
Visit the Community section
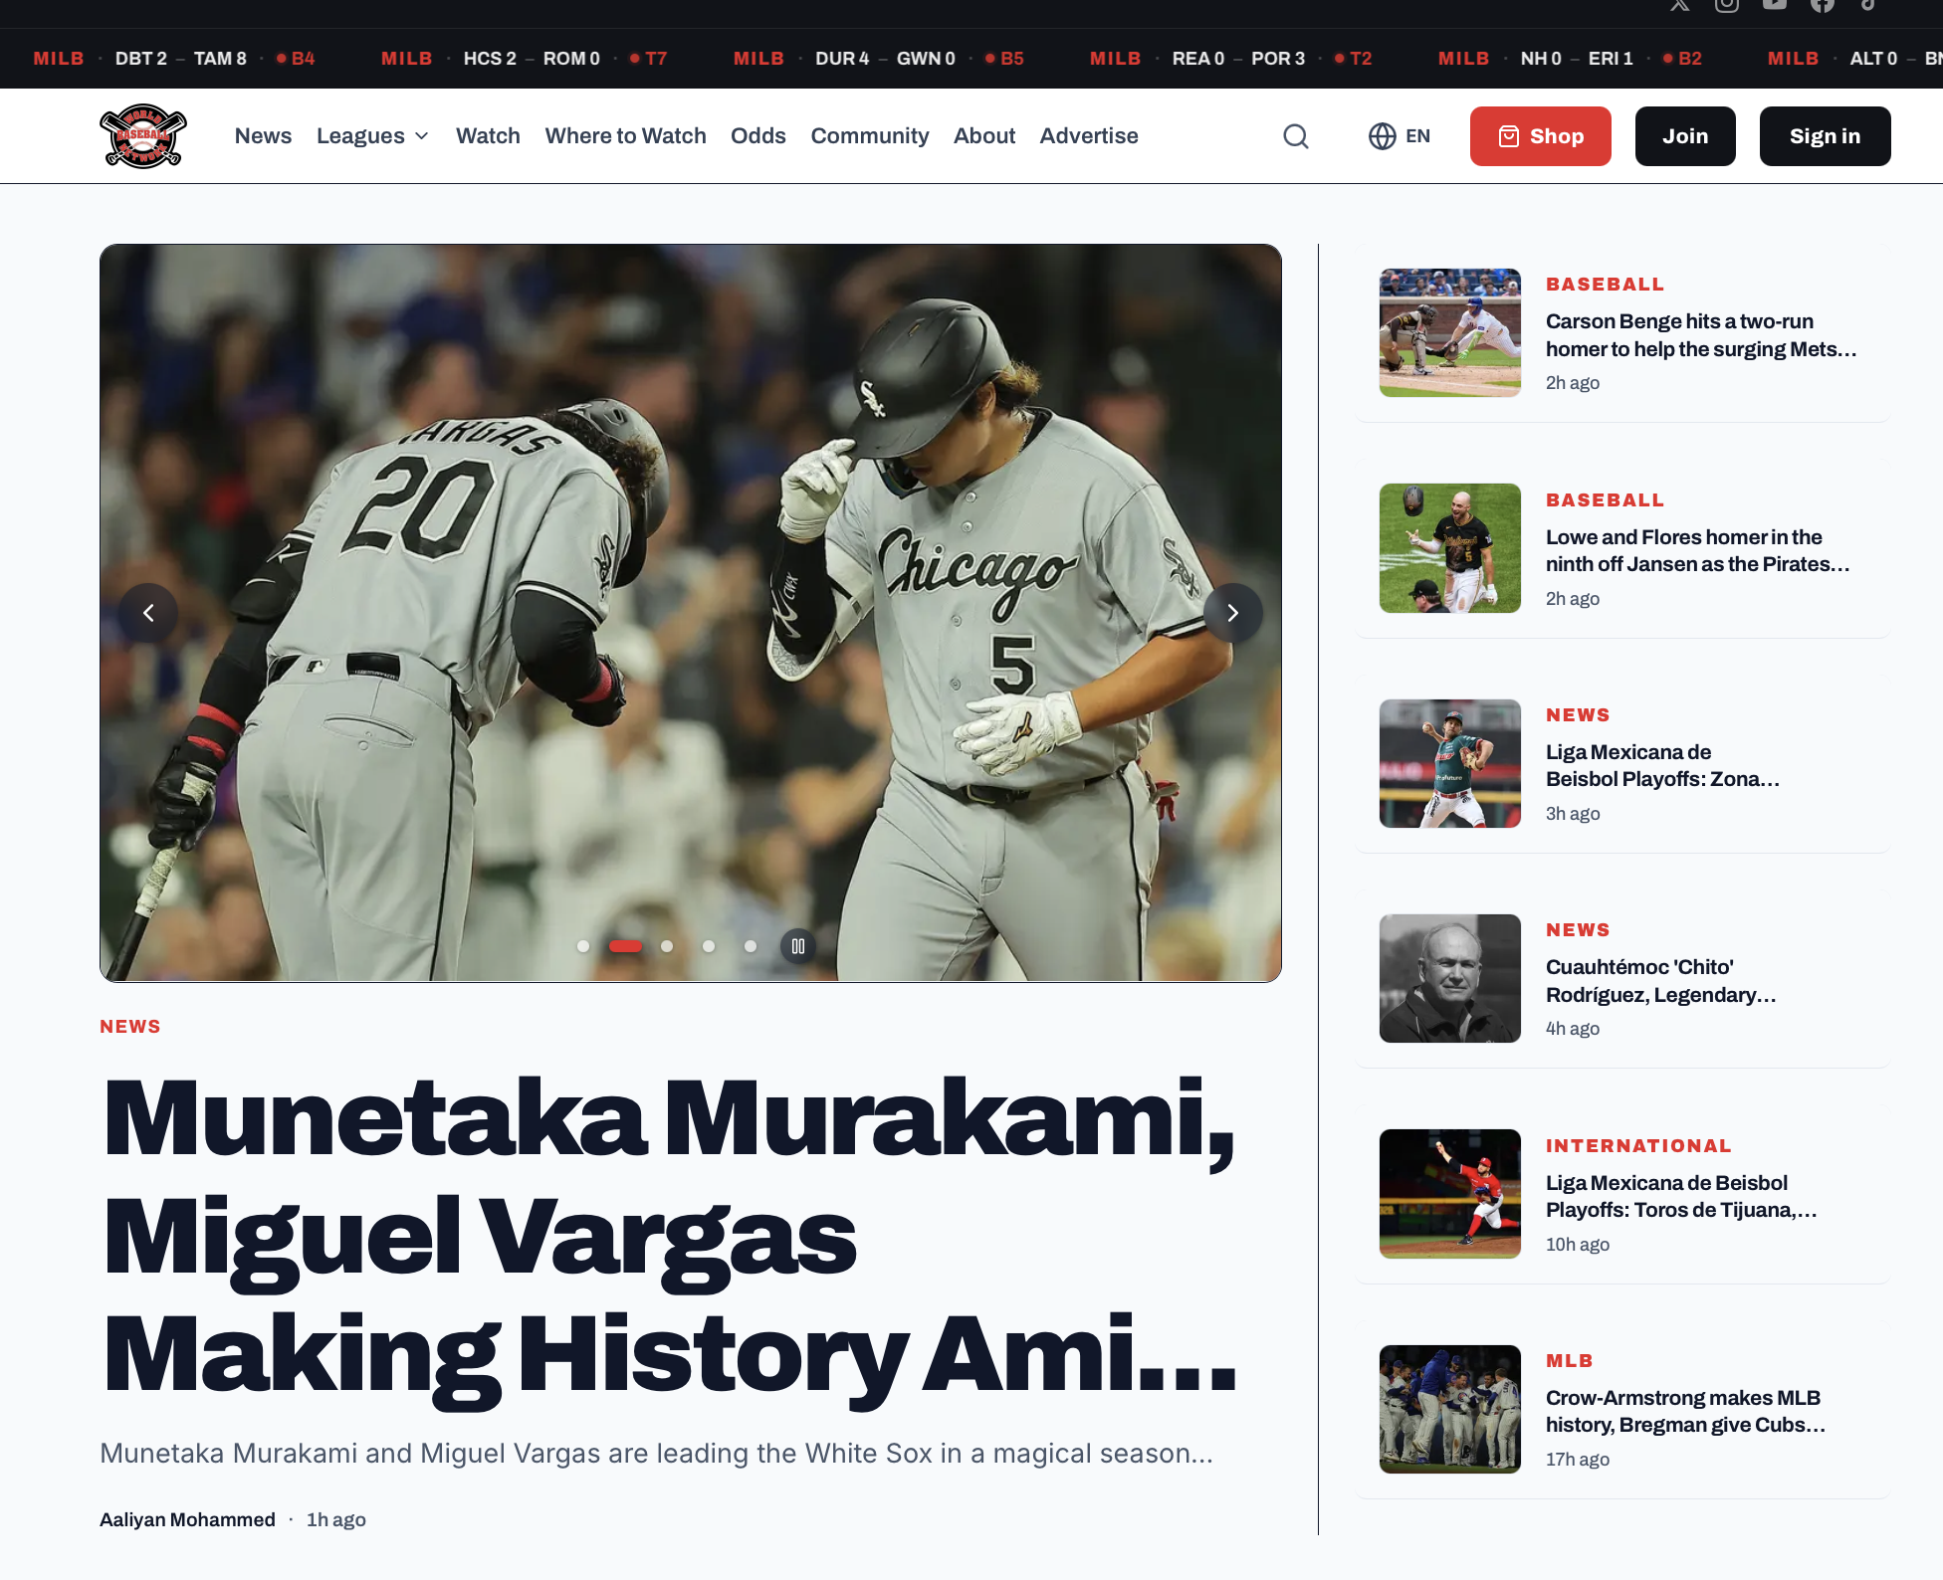coord(870,136)
